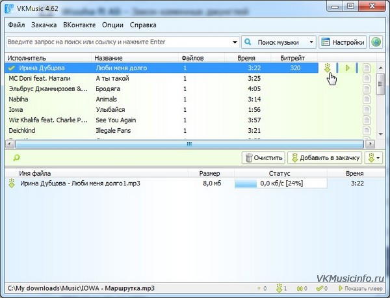Click the horizontal scrollbar left arrow
The height and width of the screenshot is (298, 390).
tap(10, 144)
